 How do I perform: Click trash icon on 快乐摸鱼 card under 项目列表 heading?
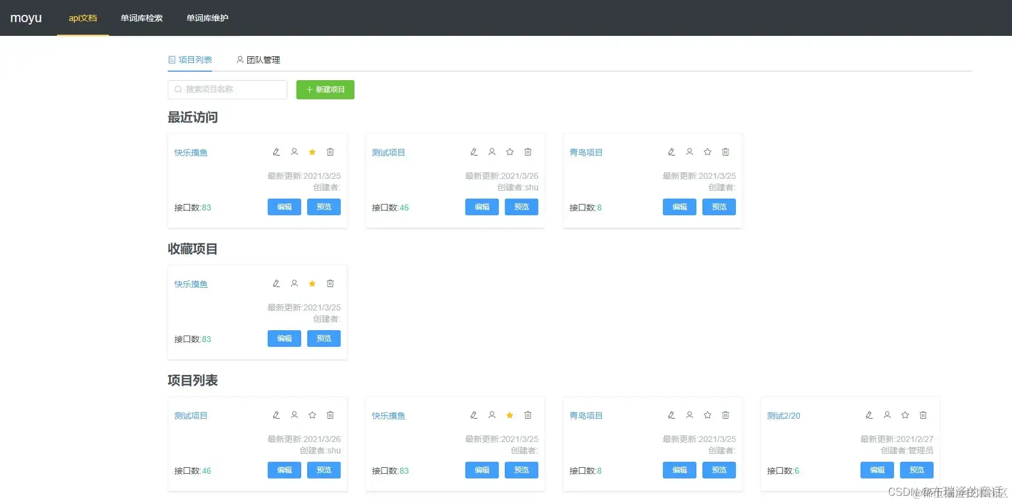[x=528, y=415]
